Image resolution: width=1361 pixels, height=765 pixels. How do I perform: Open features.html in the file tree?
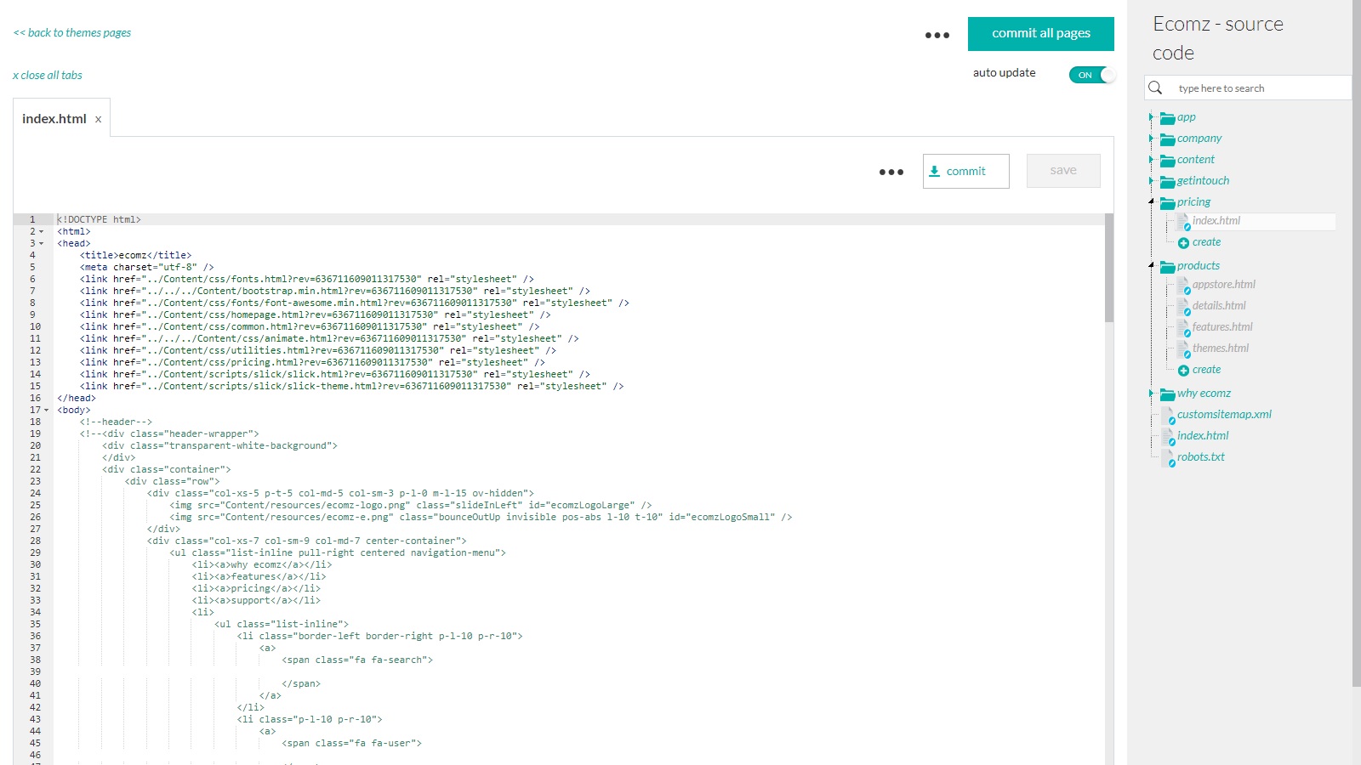pos(1222,327)
